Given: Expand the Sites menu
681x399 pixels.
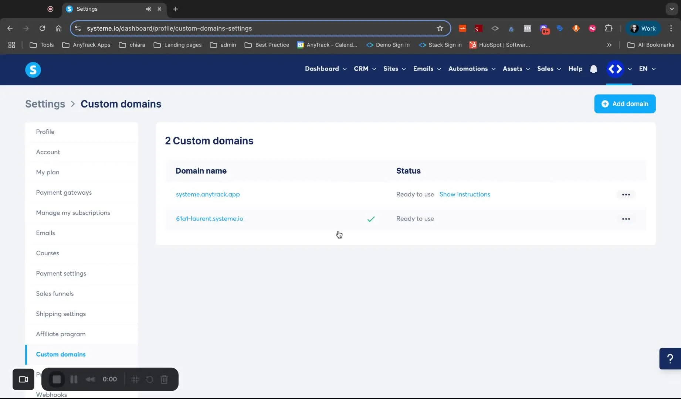Looking at the screenshot, I should pos(394,69).
